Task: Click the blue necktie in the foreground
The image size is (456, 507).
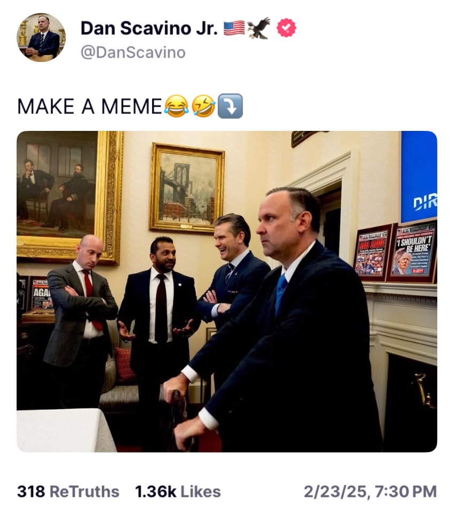Action: tap(281, 294)
